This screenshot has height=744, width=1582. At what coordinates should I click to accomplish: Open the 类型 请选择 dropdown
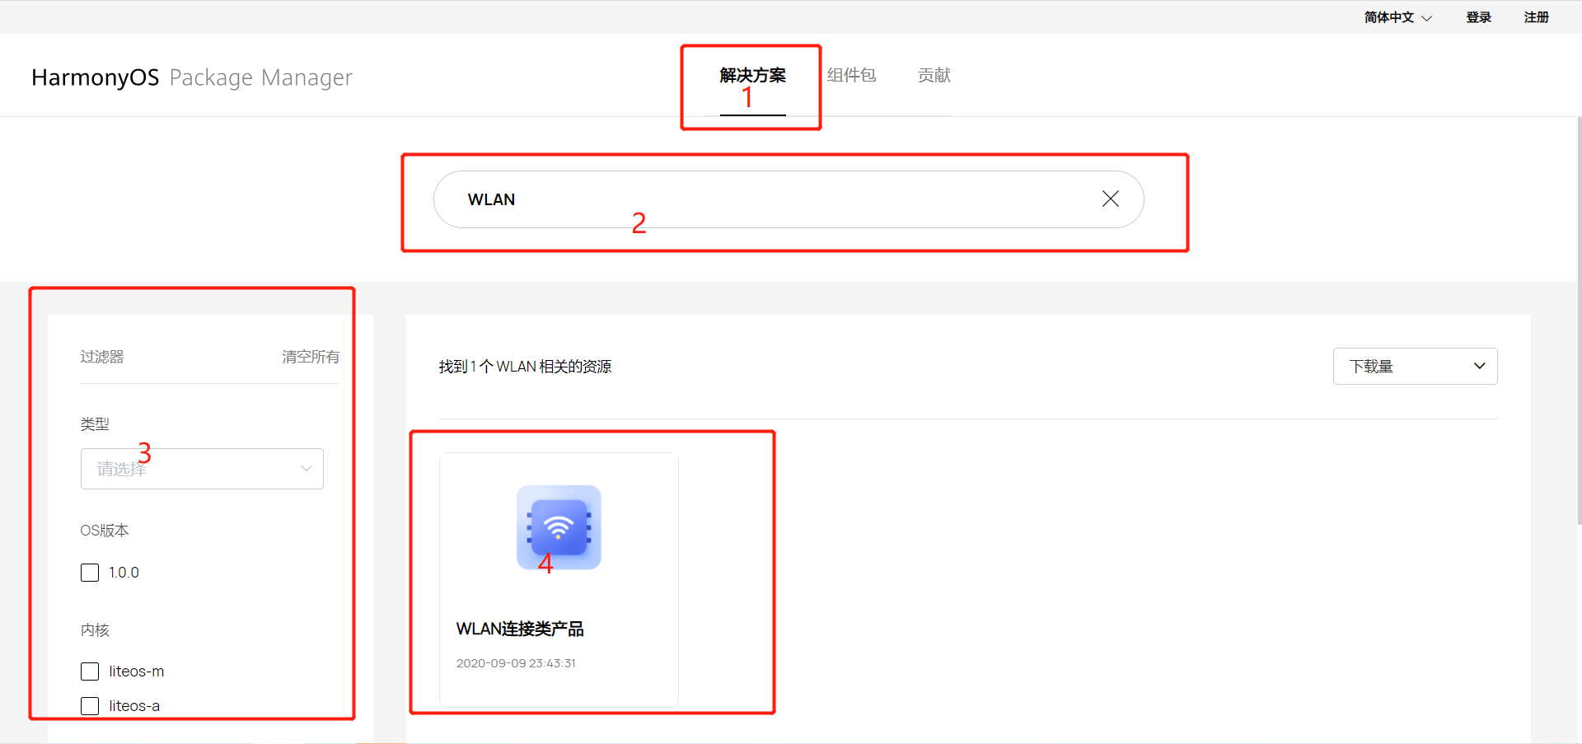[x=202, y=469]
